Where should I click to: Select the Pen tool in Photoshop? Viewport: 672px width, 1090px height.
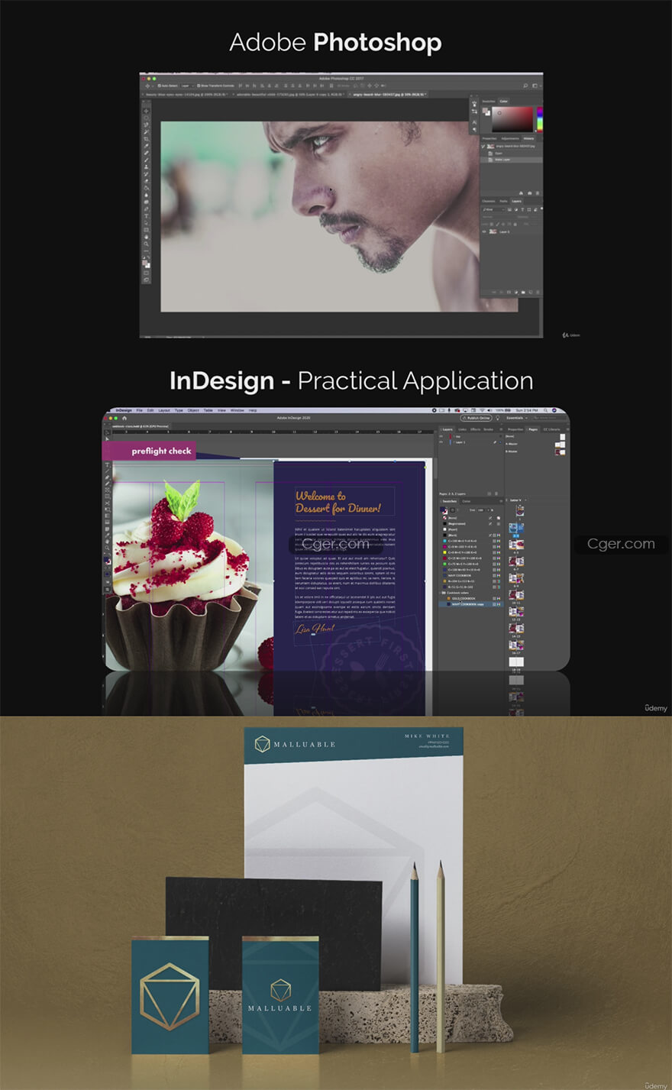tap(146, 209)
